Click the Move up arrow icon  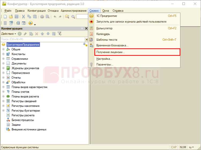click(x=42, y=34)
